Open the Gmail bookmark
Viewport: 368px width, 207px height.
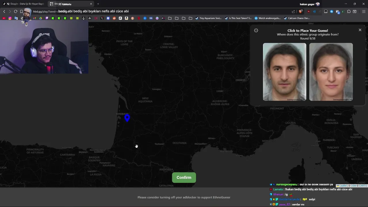[35, 18]
